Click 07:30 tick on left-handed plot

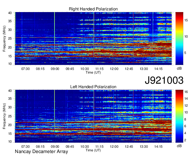point(26,147)
